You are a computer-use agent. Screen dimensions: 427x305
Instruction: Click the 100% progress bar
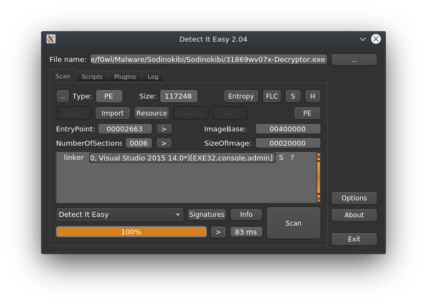click(131, 232)
